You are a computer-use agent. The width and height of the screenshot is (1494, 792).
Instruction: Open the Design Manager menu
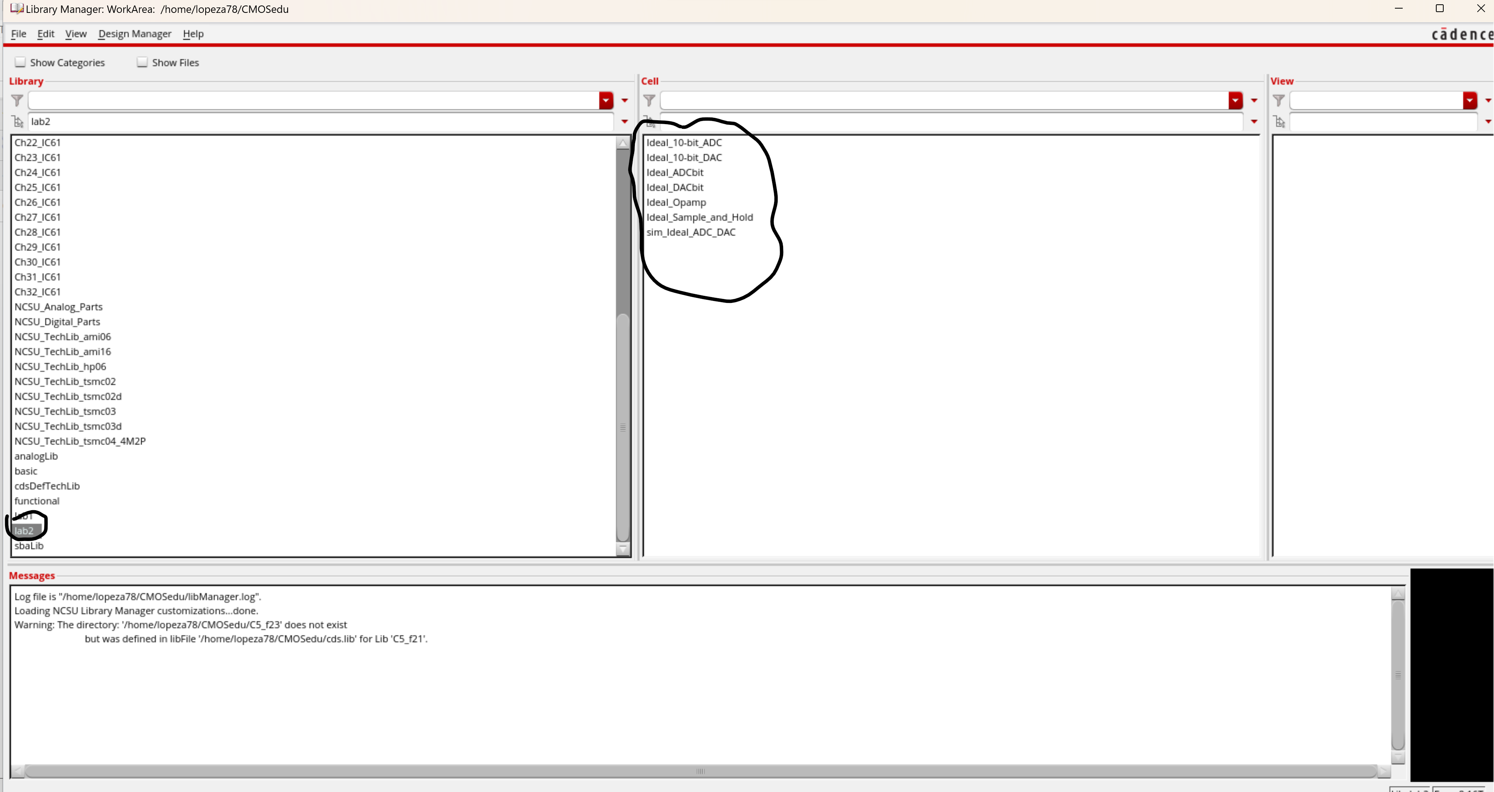click(x=135, y=34)
